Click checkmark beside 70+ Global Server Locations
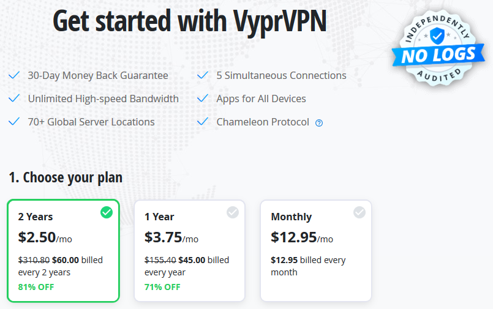This screenshot has width=493, height=309. point(14,121)
